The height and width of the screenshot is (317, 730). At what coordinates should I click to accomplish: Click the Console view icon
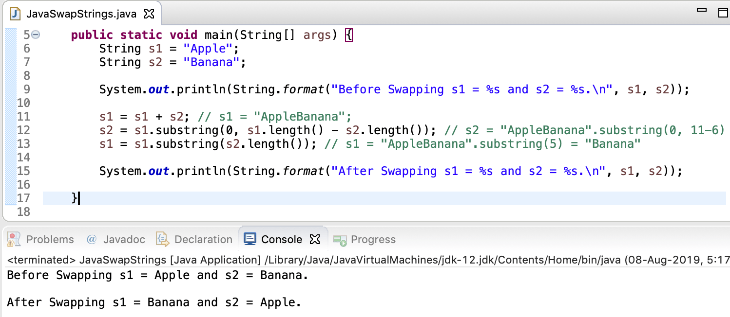[x=250, y=239]
